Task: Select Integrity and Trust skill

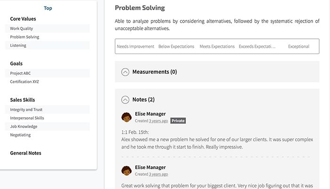Action: [26, 110]
